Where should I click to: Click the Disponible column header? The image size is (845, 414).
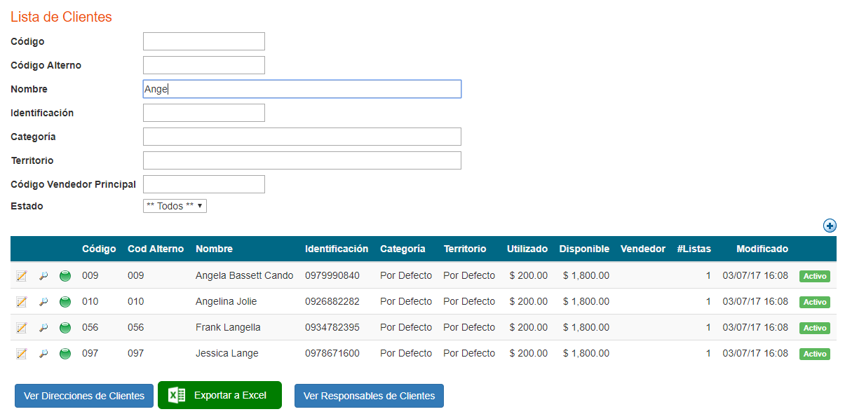pos(584,249)
